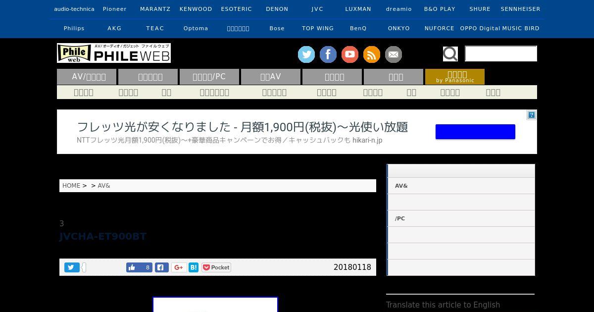
Task: Bookmark with the Hatena B! icon
Action: (194, 267)
